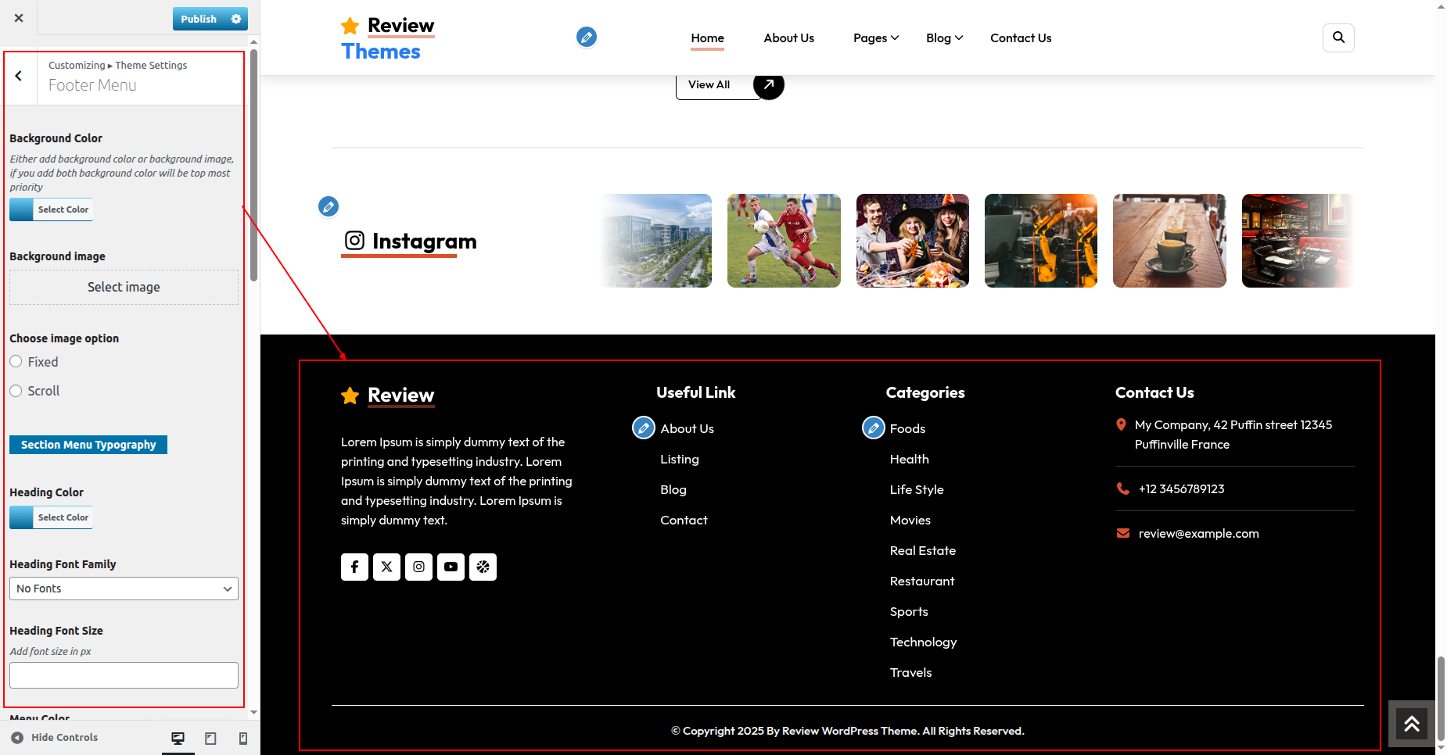
Task: Open the YouTube social icon in footer
Action: tap(451, 567)
